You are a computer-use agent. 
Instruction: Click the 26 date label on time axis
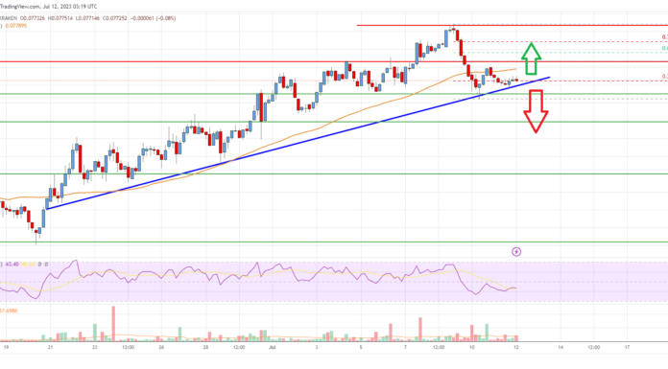161,347
